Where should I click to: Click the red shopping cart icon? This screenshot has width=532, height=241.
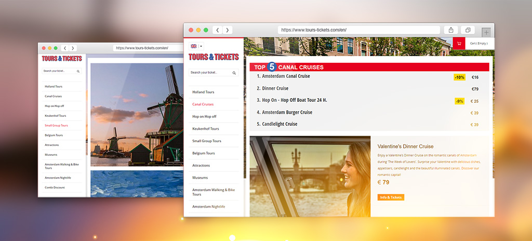click(x=459, y=44)
